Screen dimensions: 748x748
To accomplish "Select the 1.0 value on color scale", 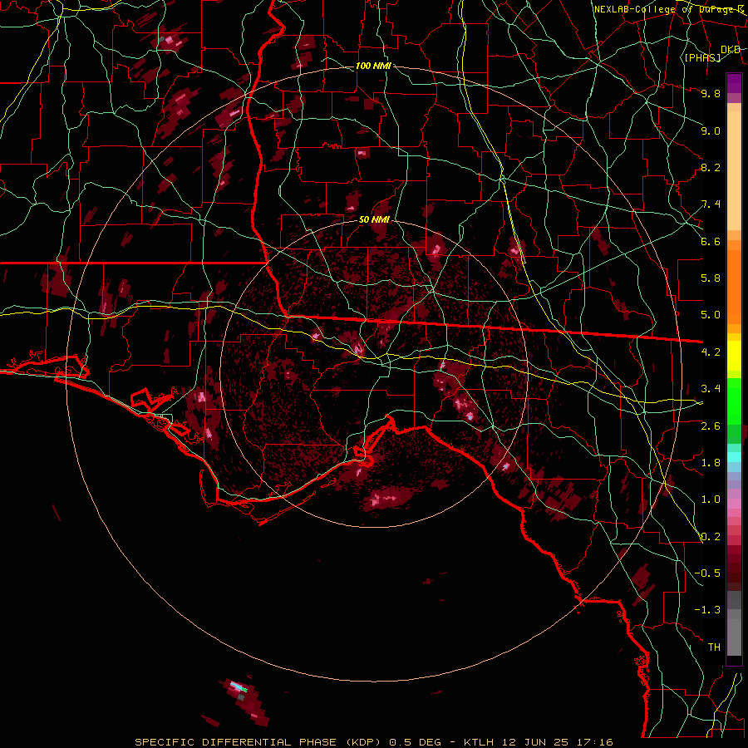I will coord(711,499).
